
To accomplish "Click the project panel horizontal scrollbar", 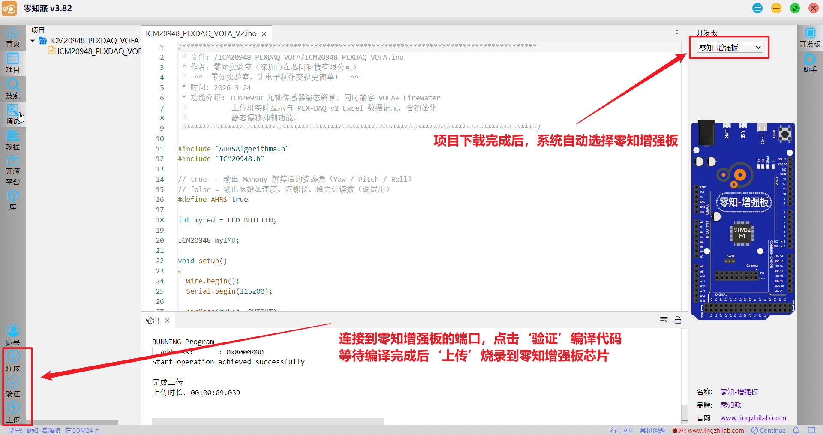I will coord(72,422).
